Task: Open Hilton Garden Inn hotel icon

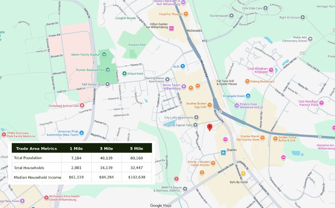Action: [171, 28]
